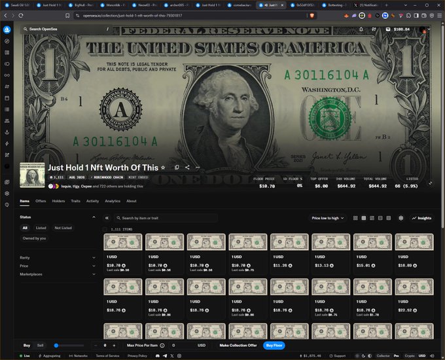445x360 pixels.
Task: Open the Traits tab
Action: pos(75,201)
